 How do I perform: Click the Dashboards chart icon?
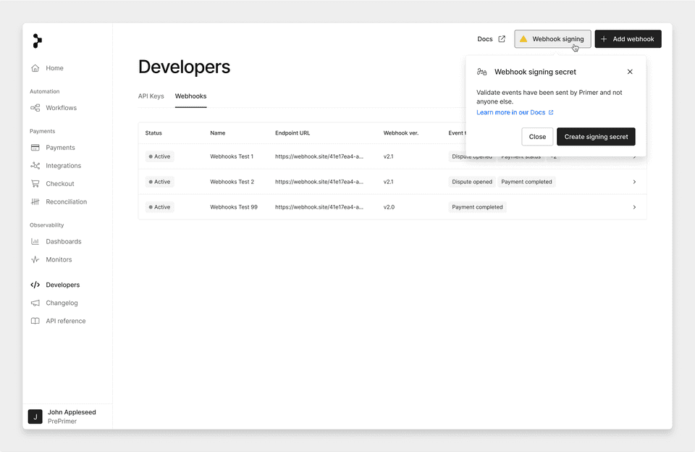[35, 242]
